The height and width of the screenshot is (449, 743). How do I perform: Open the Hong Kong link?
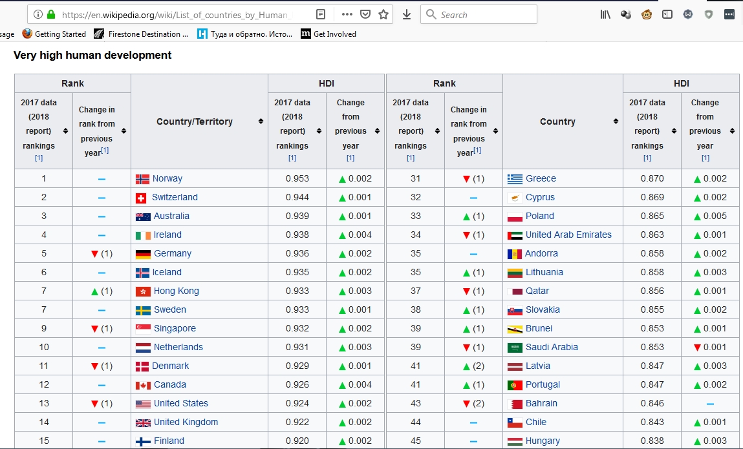click(177, 291)
